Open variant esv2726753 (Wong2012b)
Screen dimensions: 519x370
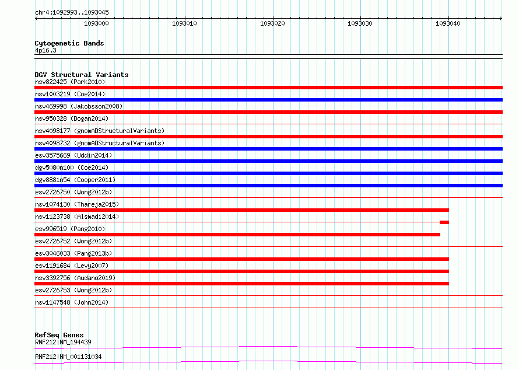pyautogui.click(x=73, y=290)
